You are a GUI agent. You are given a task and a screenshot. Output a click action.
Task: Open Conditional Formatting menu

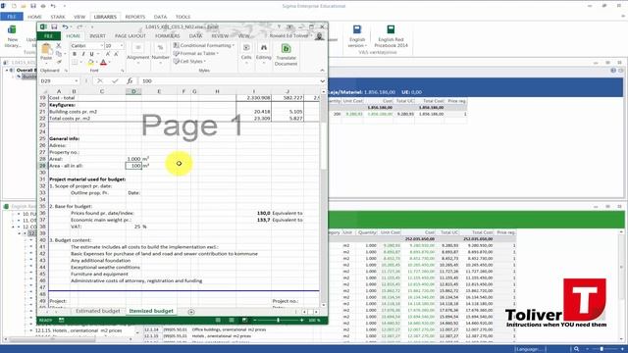tap(204, 46)
